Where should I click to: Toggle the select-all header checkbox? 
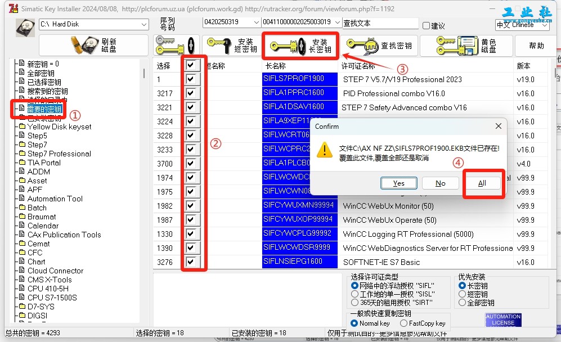[x=190, y=65]
